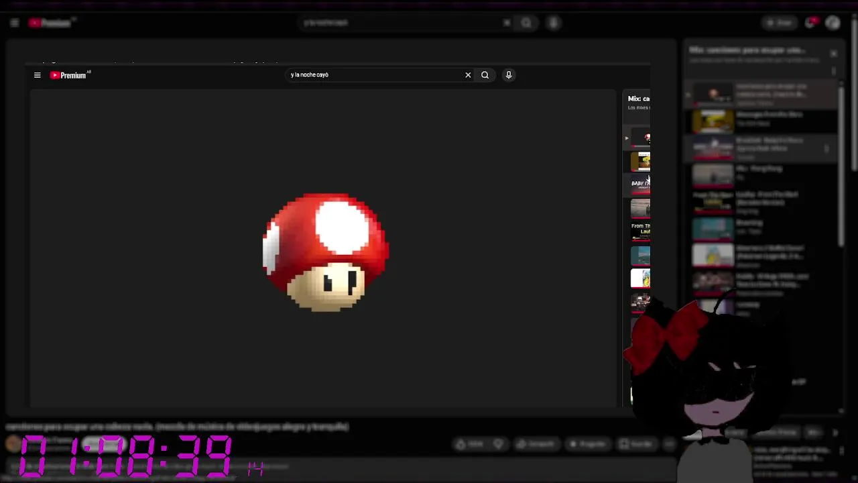This screenshot has height=483, width=858.
Task: Open the more-actions ellipsis below the video
Action: (x=669, y=444)
